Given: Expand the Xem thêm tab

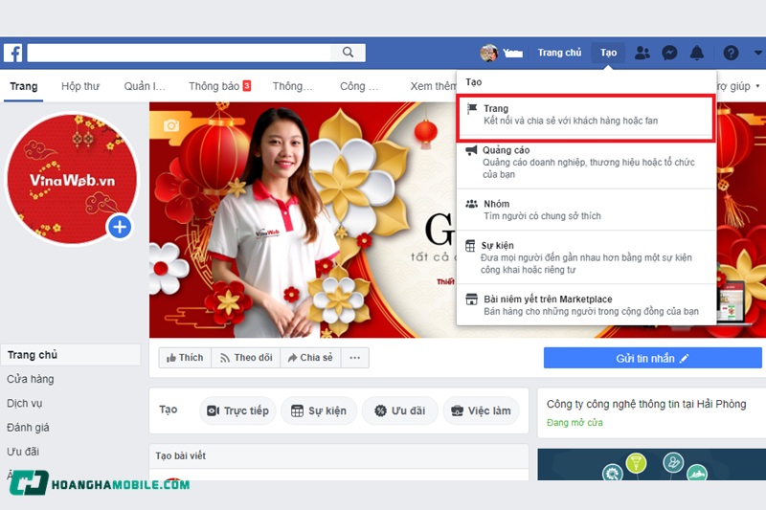Looking at the screenshot, I should [433, 86].
